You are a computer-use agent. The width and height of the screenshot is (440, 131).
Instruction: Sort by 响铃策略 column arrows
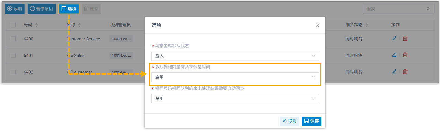tap(367, 25)
